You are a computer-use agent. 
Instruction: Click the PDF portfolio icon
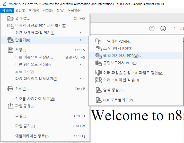tap(99, 100)
